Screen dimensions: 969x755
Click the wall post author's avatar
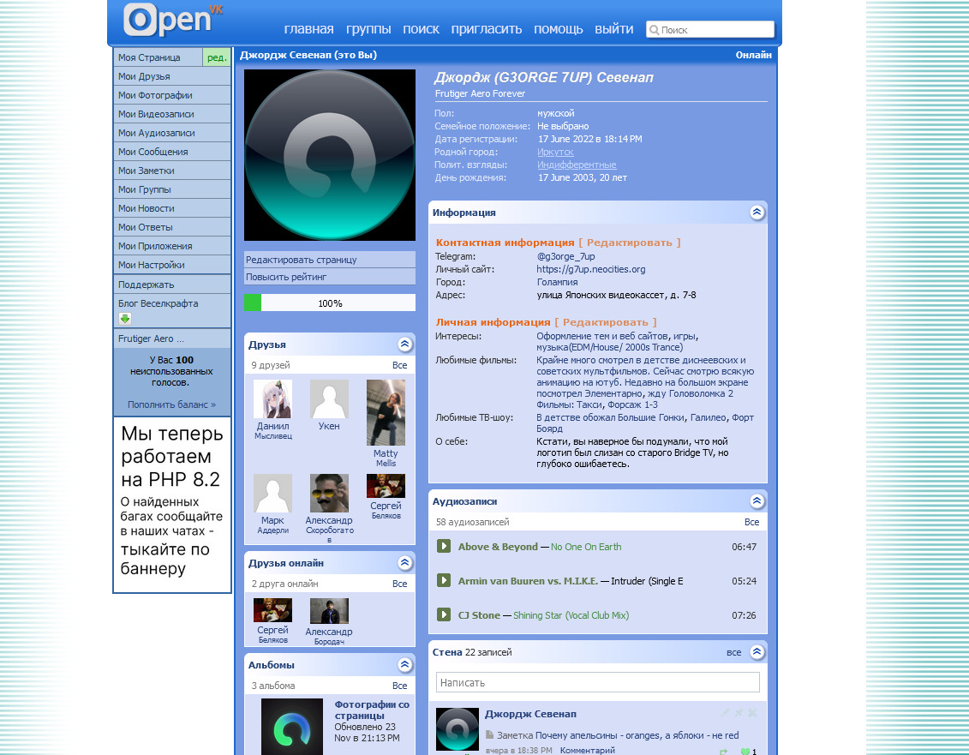tap(458, 729)
